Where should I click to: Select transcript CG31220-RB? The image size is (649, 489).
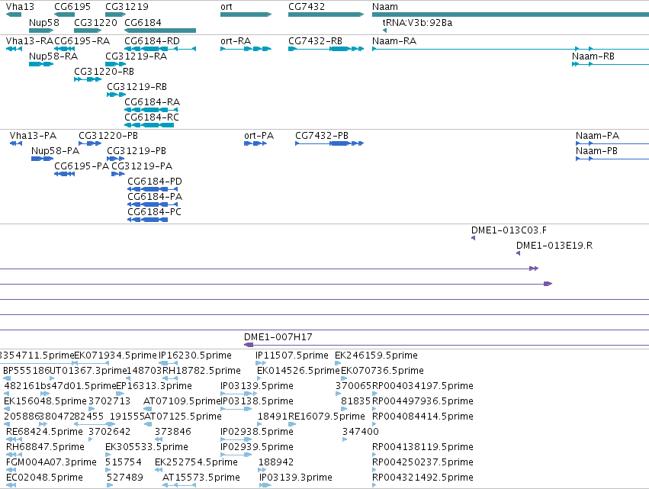click(104, 72)
